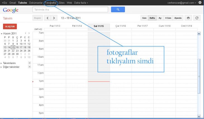Select day 12 in the mini calendar
The image size is (204, 119).
(x=29, y=44)
